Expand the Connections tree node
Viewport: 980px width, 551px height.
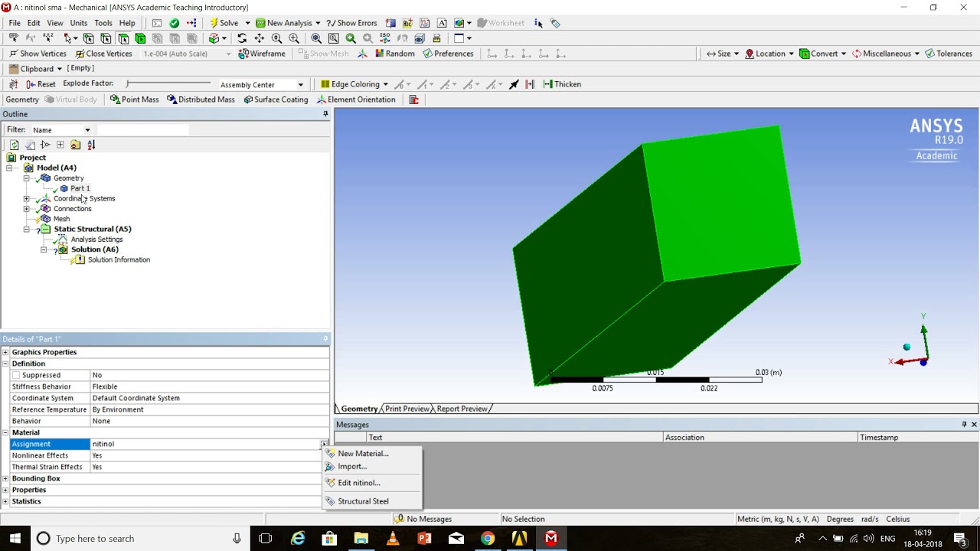pyautogui.click(x=27, y=209)
